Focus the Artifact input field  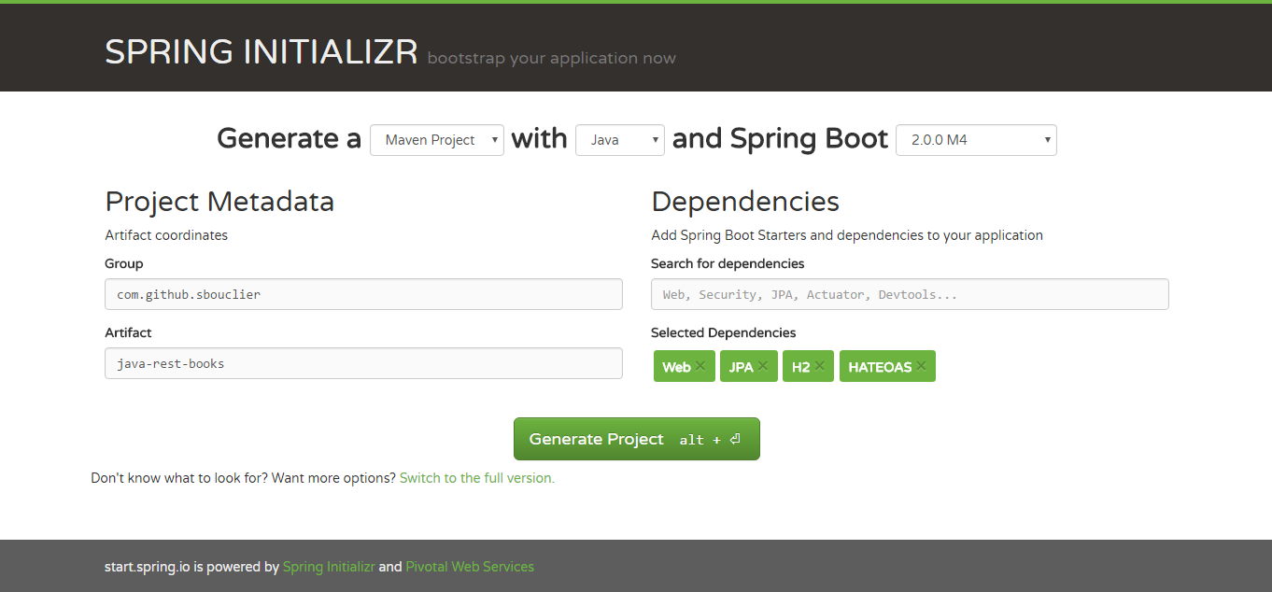(x=363, y=363)
